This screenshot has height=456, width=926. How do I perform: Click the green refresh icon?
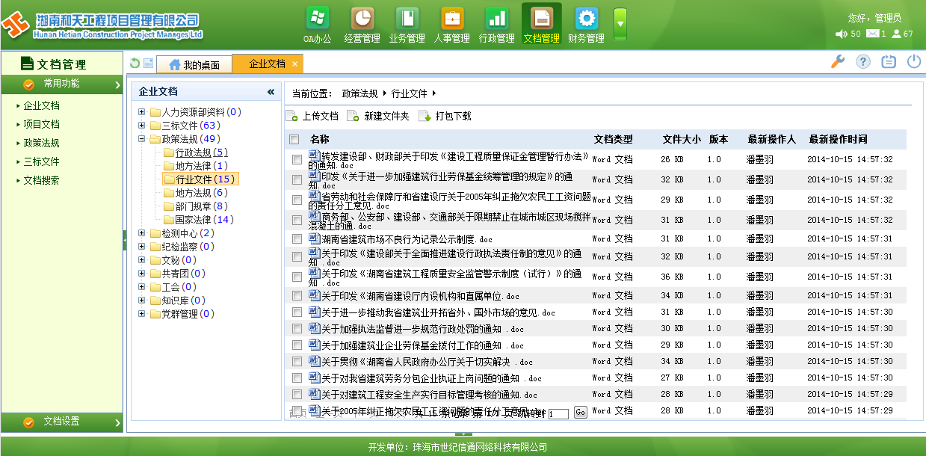(x=135, y=64)
